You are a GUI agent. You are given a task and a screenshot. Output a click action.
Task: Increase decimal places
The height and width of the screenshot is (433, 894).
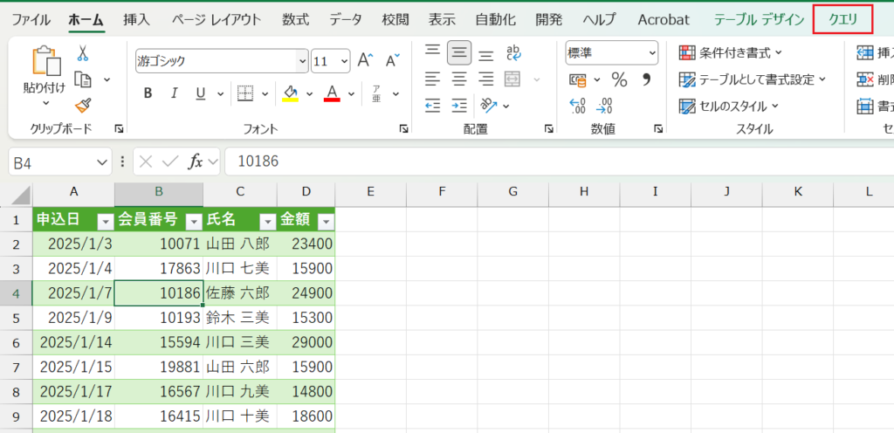[x=578, y=106]
